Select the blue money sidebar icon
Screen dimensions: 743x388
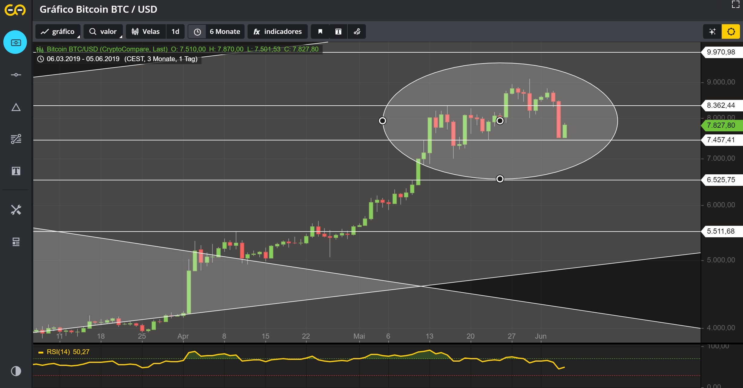pos(15,42)
